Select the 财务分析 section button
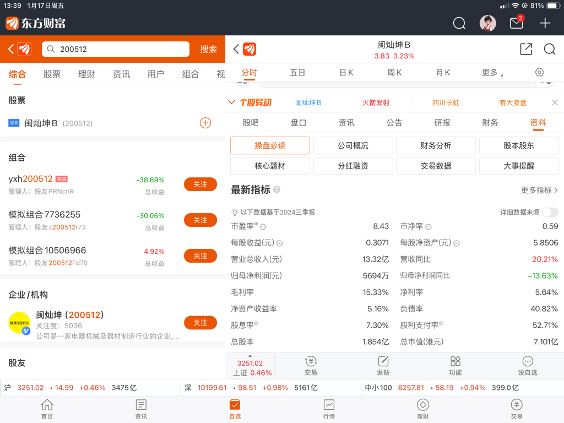Screen dimensions: 564x423 pyautogui.click(x=436, y=145)
